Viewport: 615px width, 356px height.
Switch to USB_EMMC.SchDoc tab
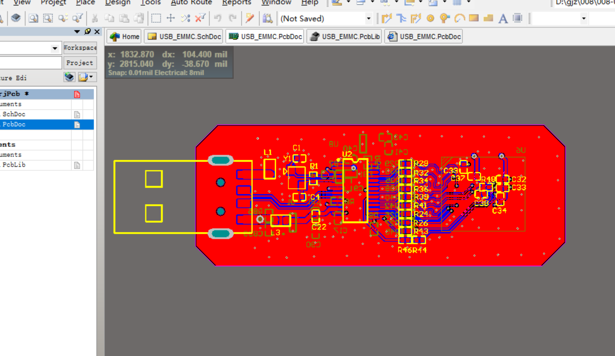184,37
